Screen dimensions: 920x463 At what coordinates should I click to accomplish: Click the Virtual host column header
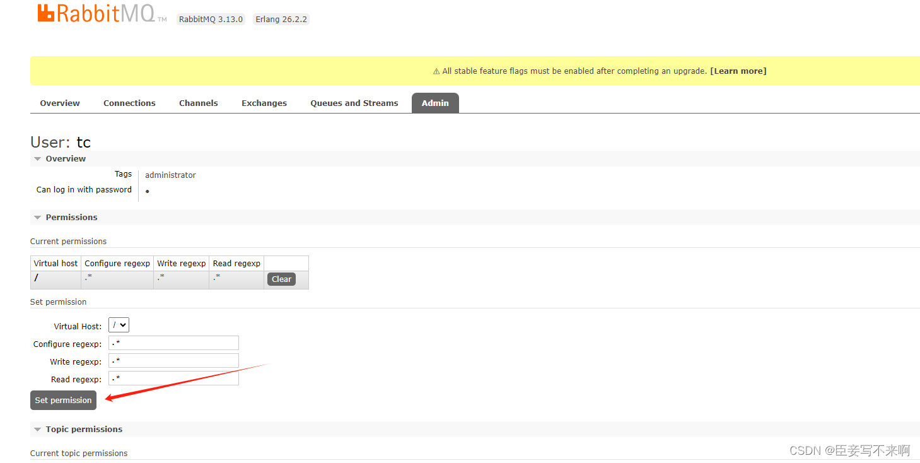55,263
